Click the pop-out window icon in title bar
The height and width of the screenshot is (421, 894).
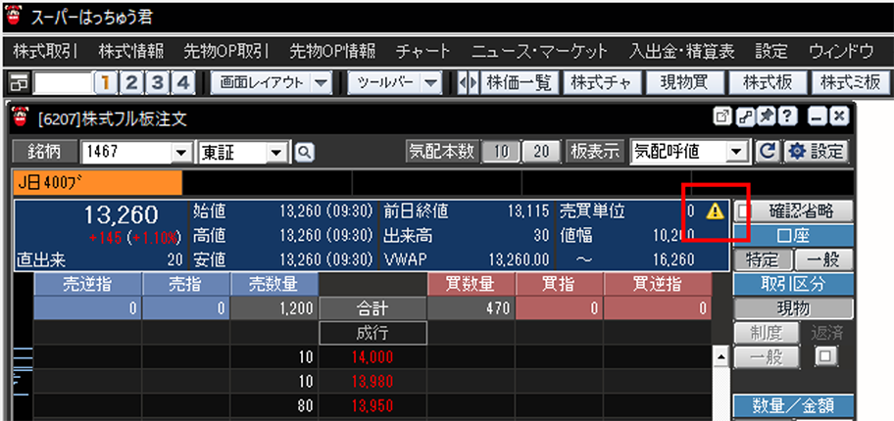723,117
